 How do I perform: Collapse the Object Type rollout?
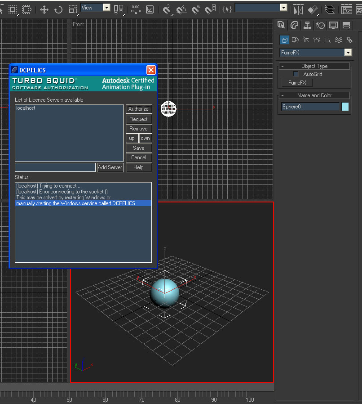314,66
